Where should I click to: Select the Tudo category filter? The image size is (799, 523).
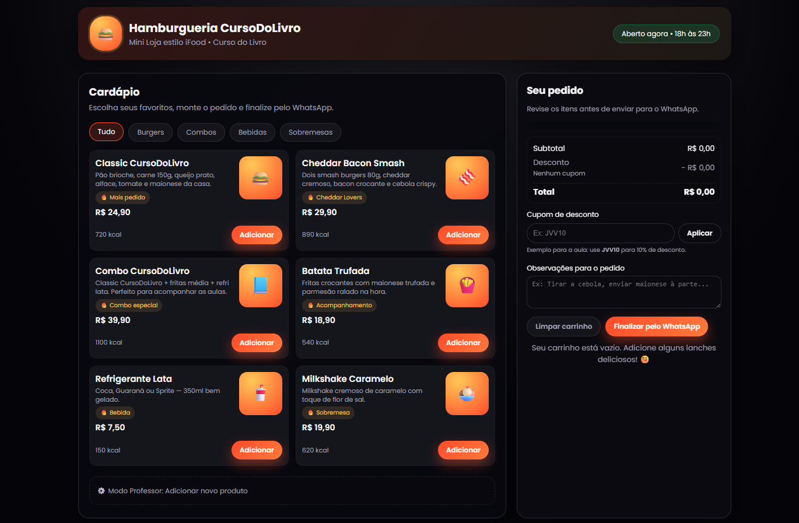[x=106, y=132]
